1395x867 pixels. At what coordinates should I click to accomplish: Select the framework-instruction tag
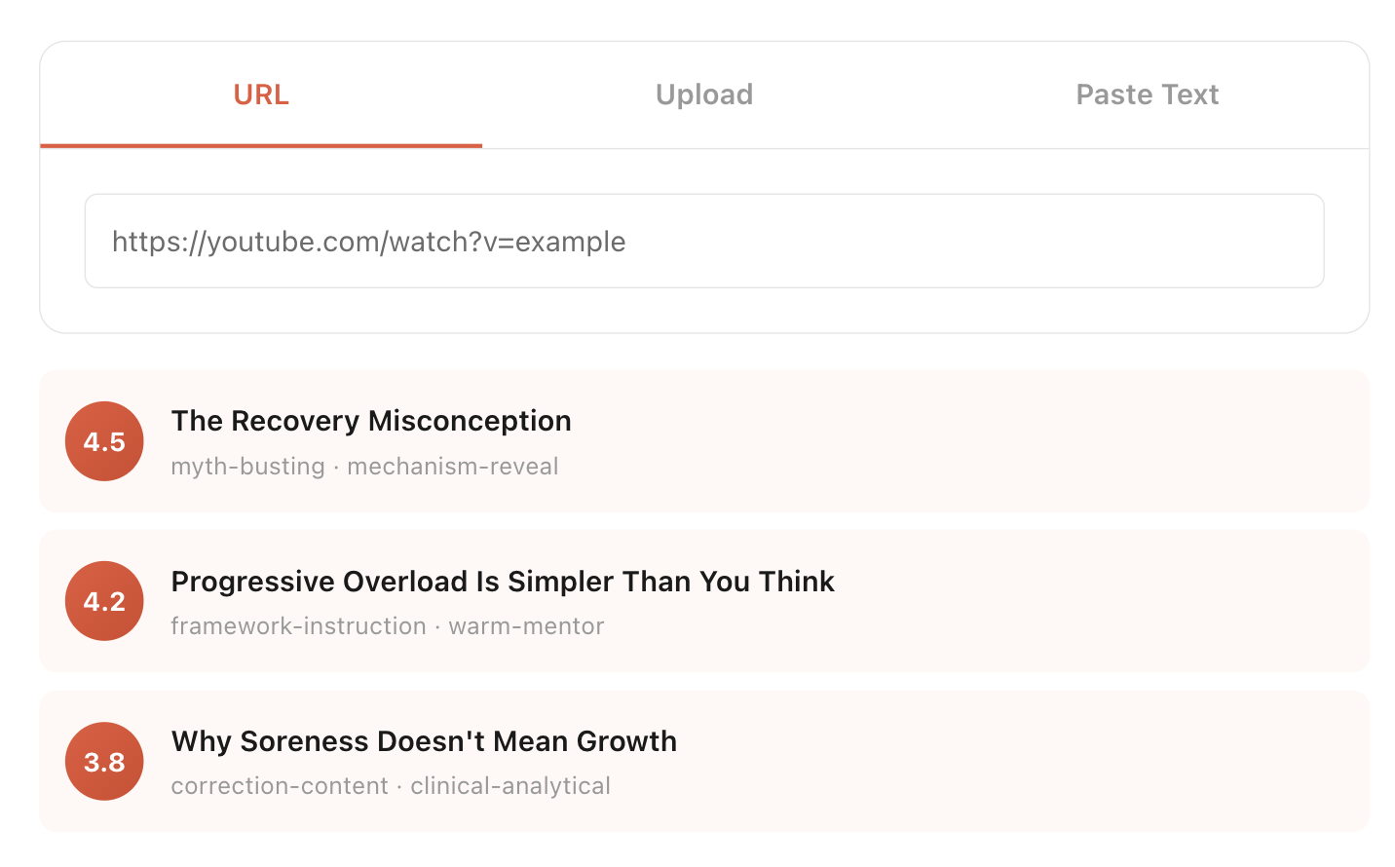(x=298, y=626)
